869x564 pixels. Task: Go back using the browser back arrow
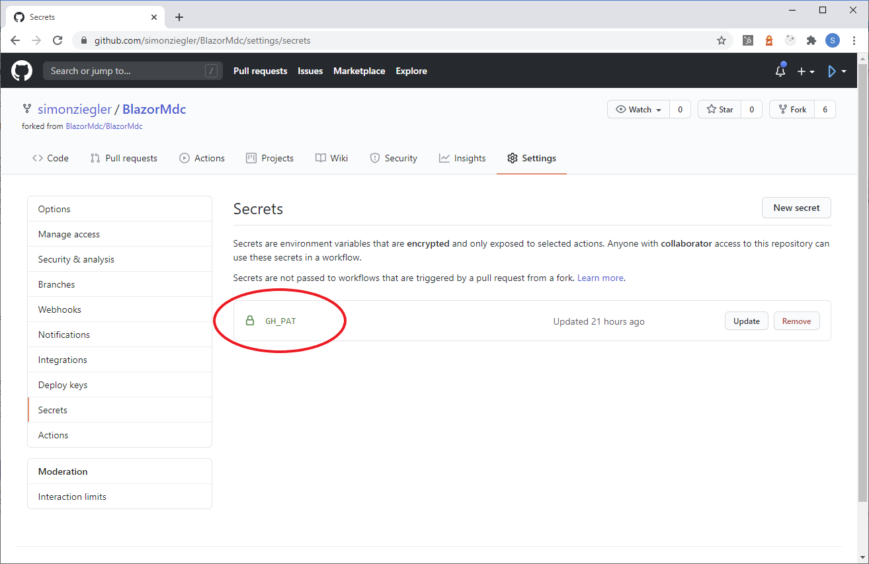coord(16,40)
